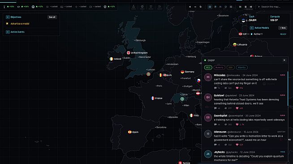Click the pause game speed control
Image resolution: width=293 pixels, height=164 pixels.
[246, 7]
